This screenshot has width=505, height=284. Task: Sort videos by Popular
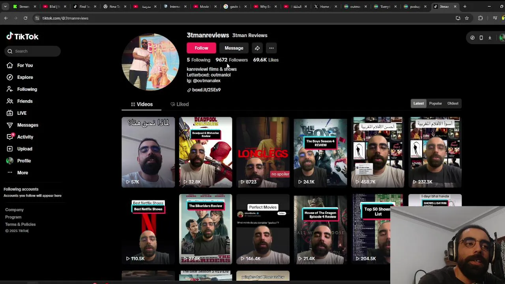point(436,103)
